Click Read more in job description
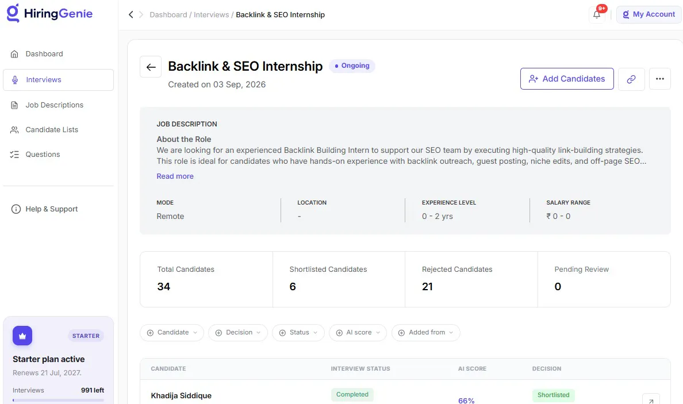Image resolution: width=683 pixels, height=404 pixels. [x=175, y=176]
